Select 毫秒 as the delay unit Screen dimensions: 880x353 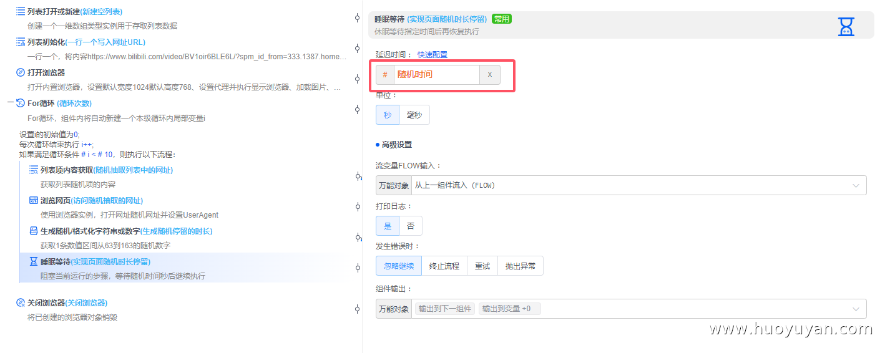coord(414,115)
